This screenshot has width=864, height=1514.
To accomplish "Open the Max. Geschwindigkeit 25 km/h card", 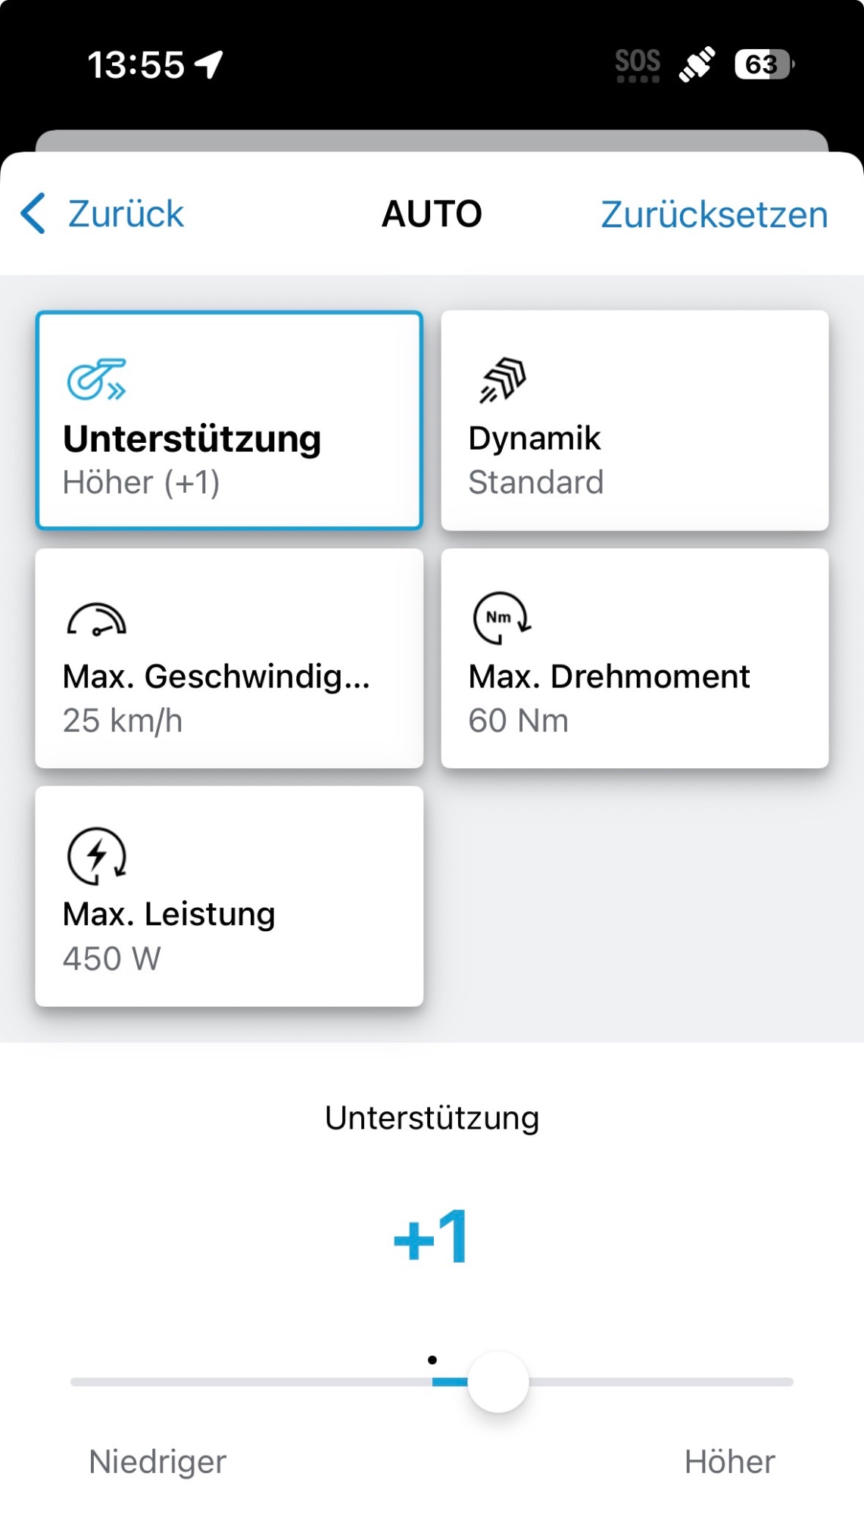I will [229, 659].
